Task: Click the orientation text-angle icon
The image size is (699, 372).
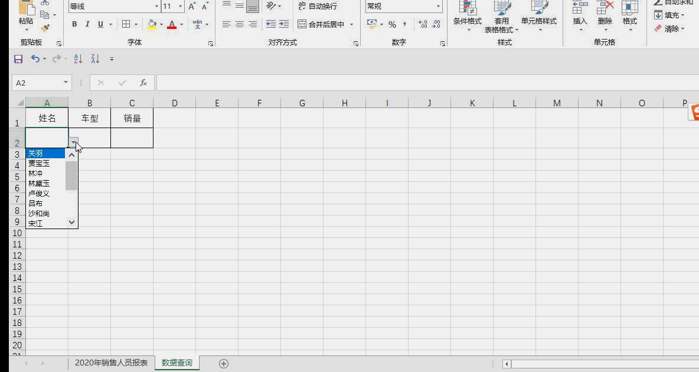Action: pos(270,6)
